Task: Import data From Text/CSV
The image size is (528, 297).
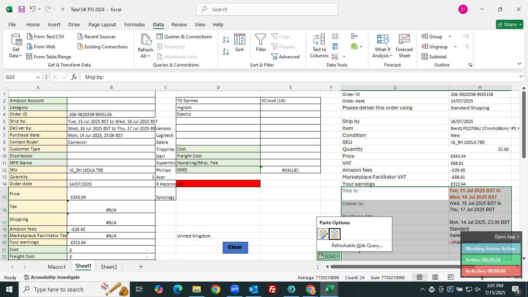Action: (45, 37)
